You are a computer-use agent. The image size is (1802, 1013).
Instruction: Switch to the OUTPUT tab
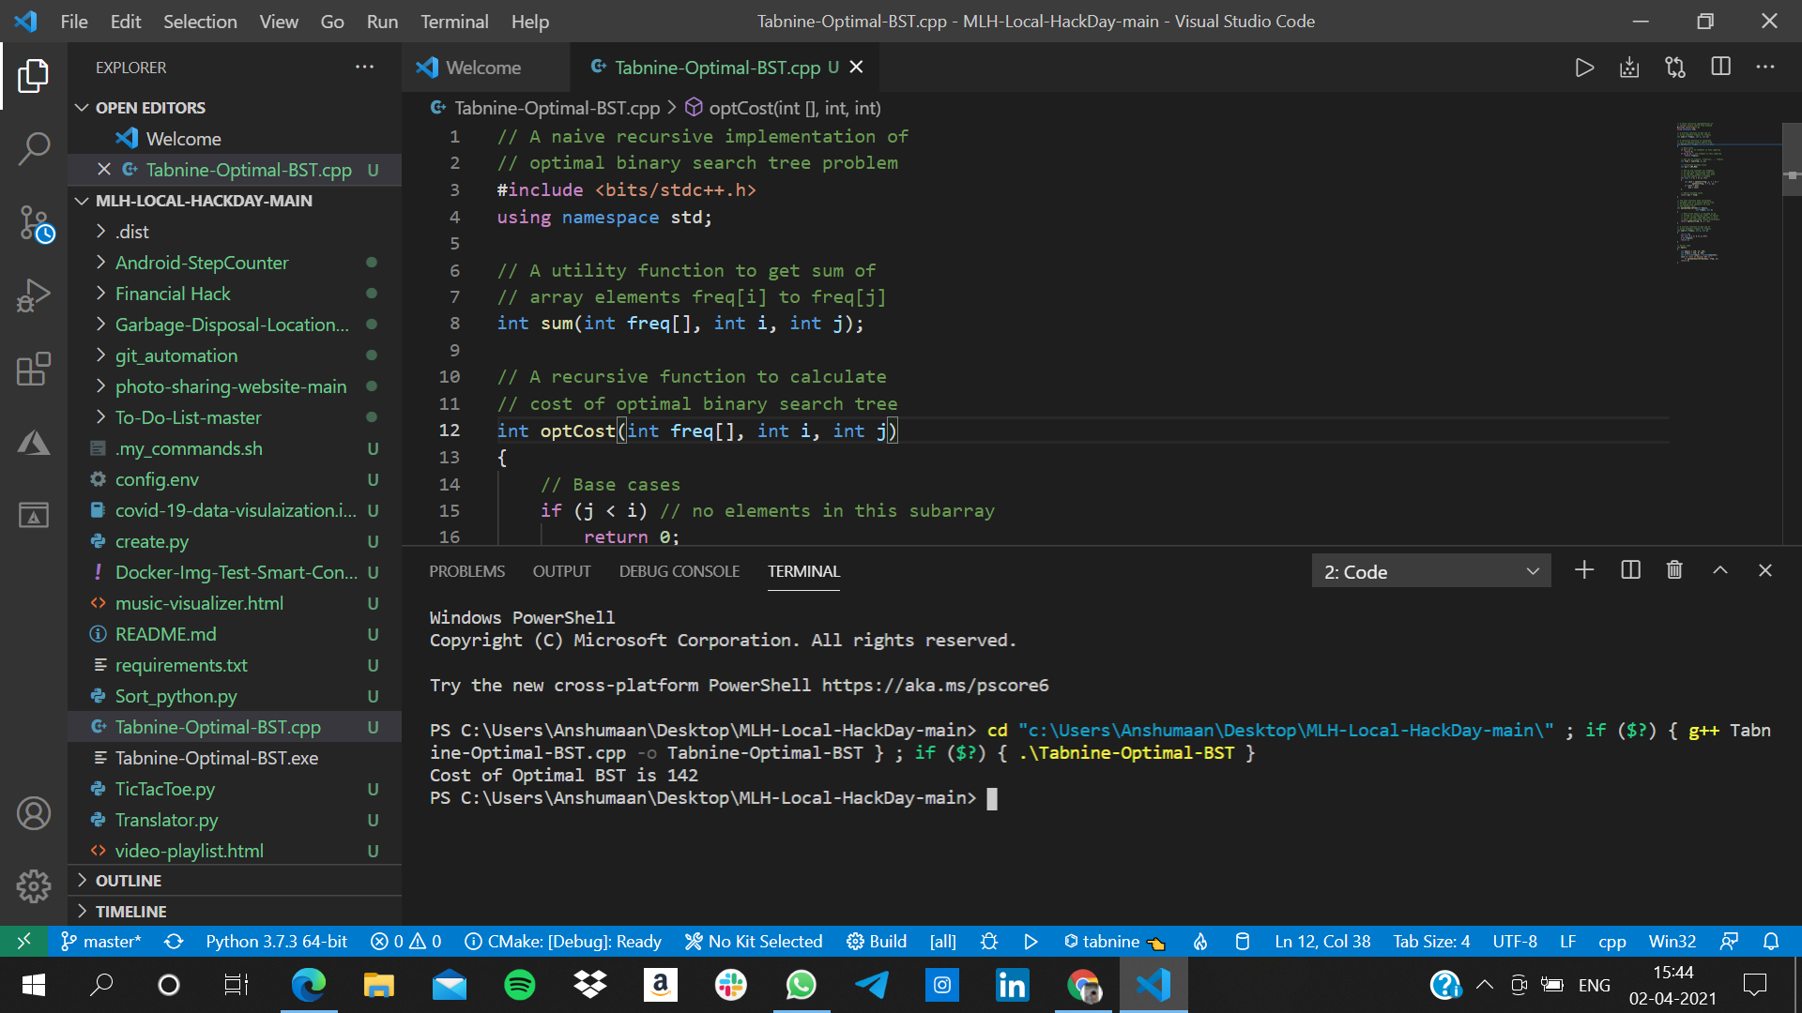[561, 570]
